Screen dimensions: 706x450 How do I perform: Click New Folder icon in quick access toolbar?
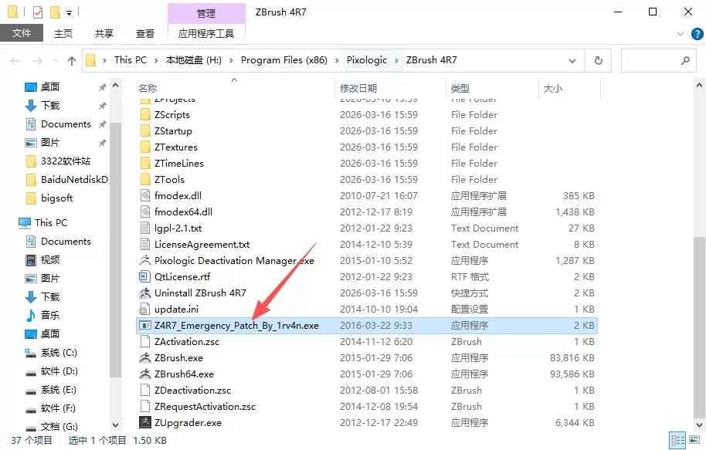click(55, 12)
